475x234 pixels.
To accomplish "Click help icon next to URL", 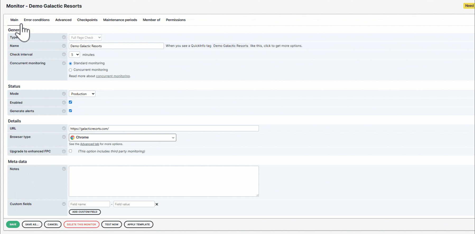I will [x=64, y=128].
